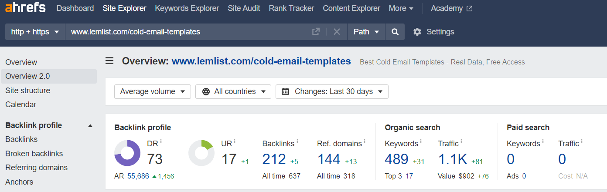The width and height of the screenshot is (607, 192).
Task: Click the ahrefs logo
Action: pos(26,8)
